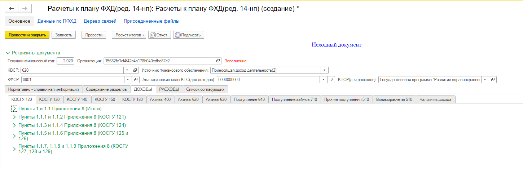
Task: Click the КВСР field with value 620
Action: pos(72,70)
